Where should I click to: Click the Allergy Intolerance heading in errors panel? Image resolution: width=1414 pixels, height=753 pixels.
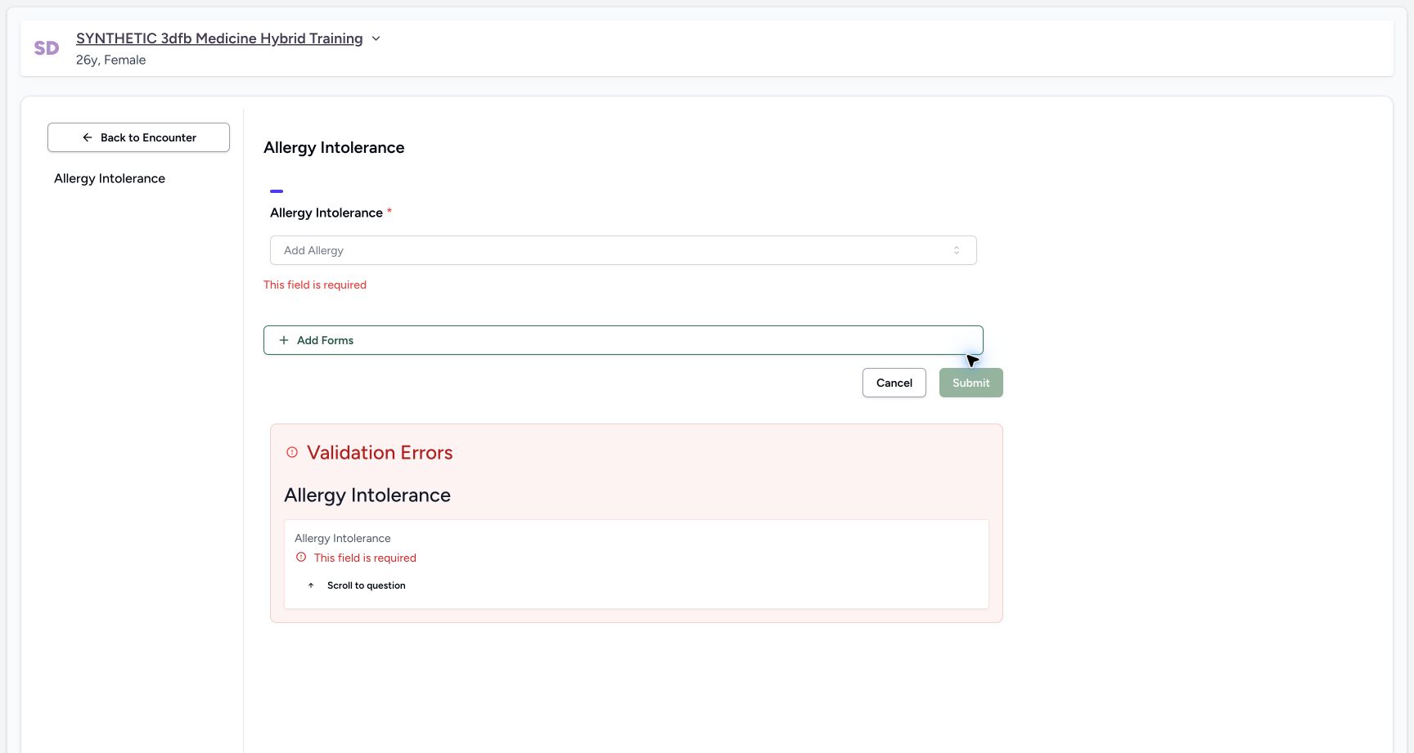367,495
